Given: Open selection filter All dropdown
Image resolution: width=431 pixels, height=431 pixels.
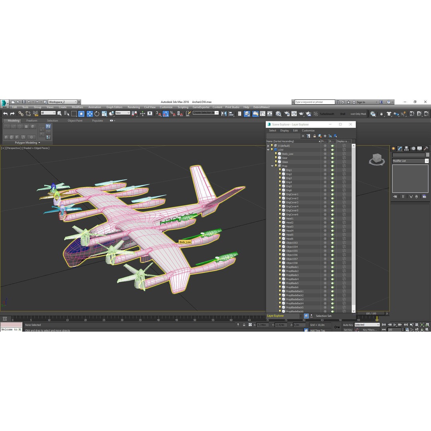Looking at the screenshot, I should (48, 113).
